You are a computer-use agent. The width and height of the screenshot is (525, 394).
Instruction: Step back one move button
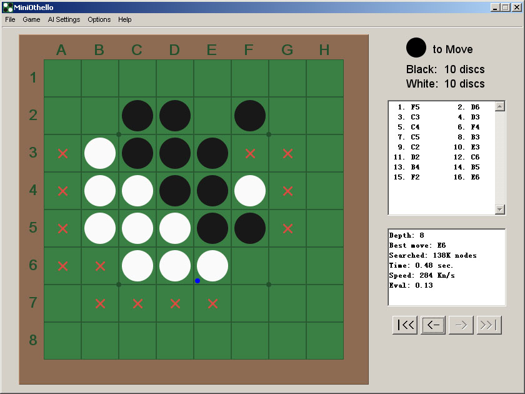coord(433,325)
